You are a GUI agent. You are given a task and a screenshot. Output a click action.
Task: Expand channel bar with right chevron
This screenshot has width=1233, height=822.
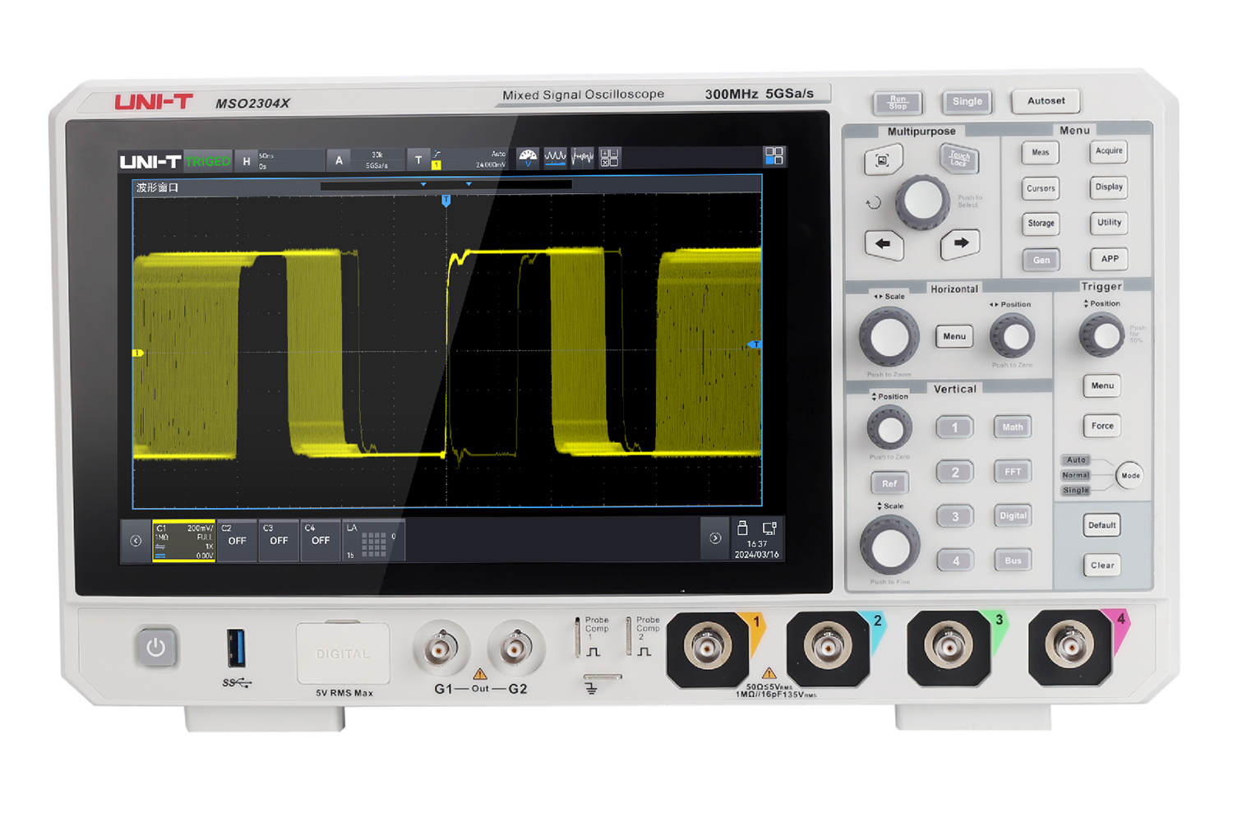tap(715, 538)
